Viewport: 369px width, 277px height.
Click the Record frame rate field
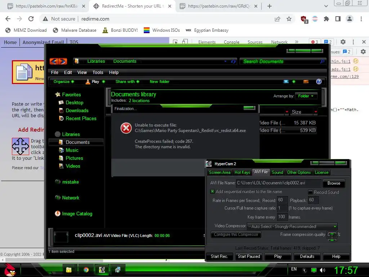tap(282, 200)
